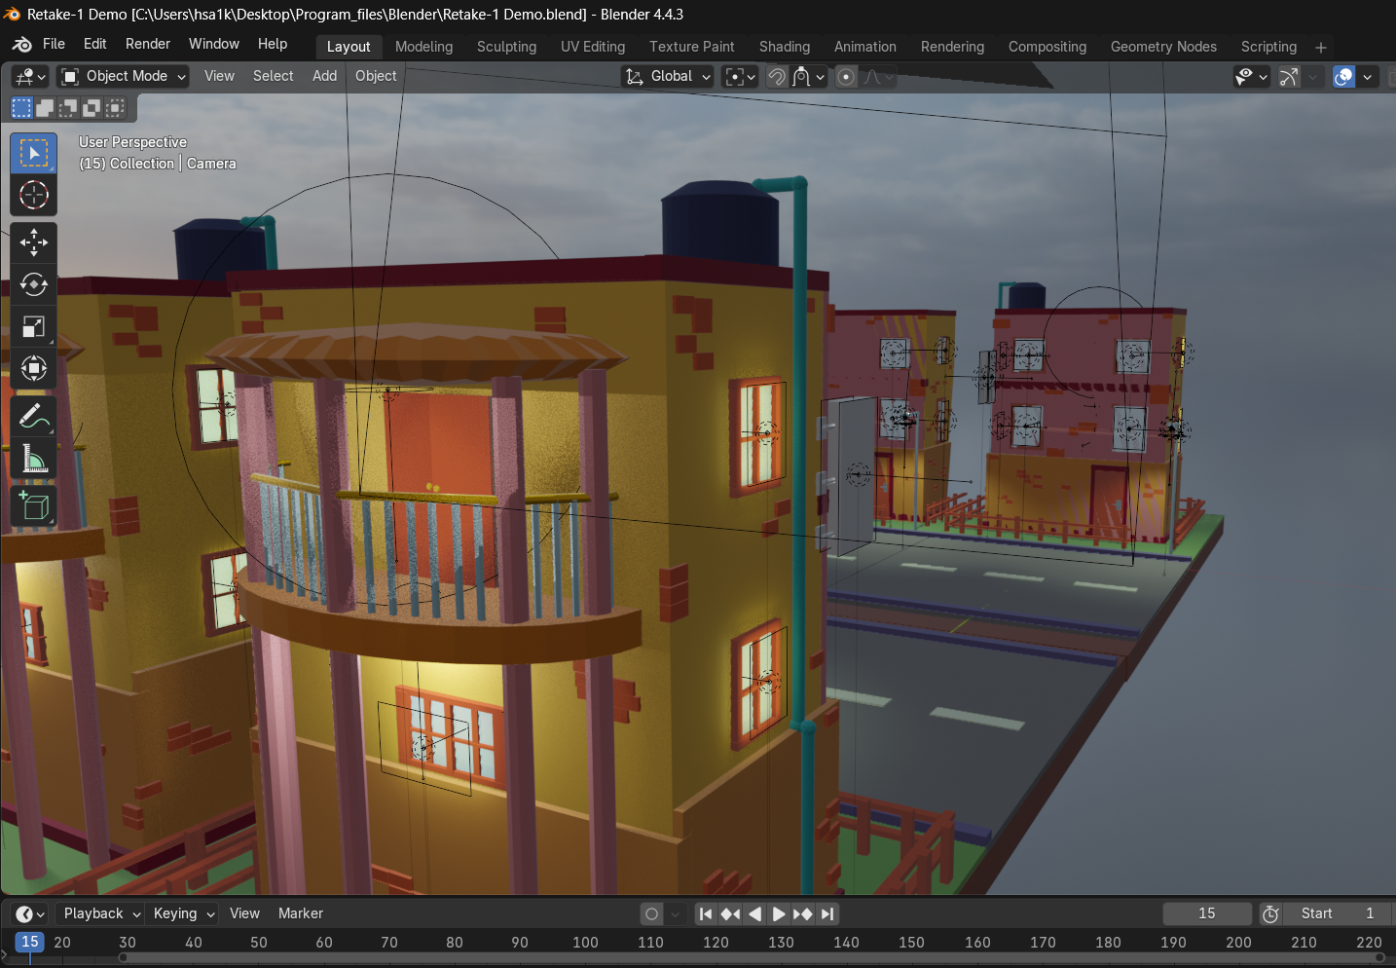Toggle snapping magnet on
Image resolution: width=1396 pixels, height=968 pixels.
[x=777, y=76]
